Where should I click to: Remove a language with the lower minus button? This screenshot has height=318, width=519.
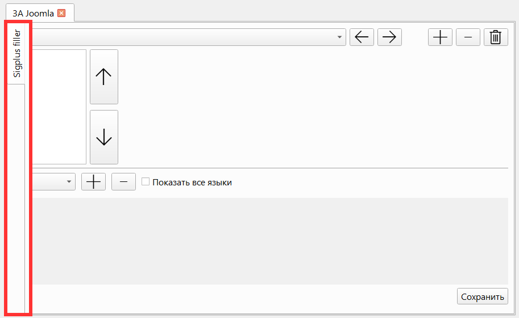[123, 181]
